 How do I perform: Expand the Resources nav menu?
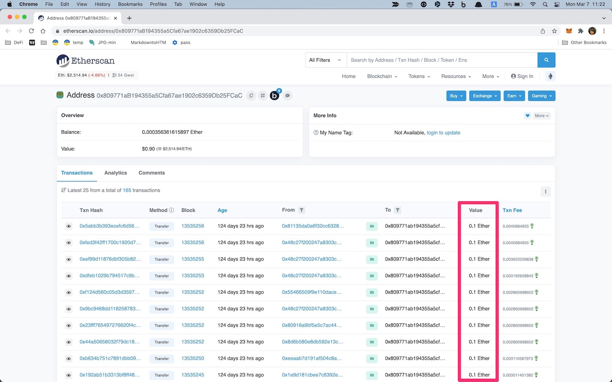456,76
